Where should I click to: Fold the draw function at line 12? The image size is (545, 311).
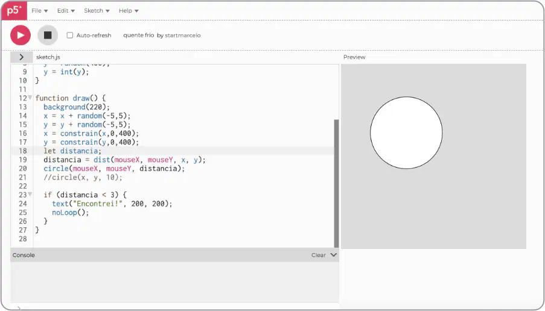(x=30, y=98)
